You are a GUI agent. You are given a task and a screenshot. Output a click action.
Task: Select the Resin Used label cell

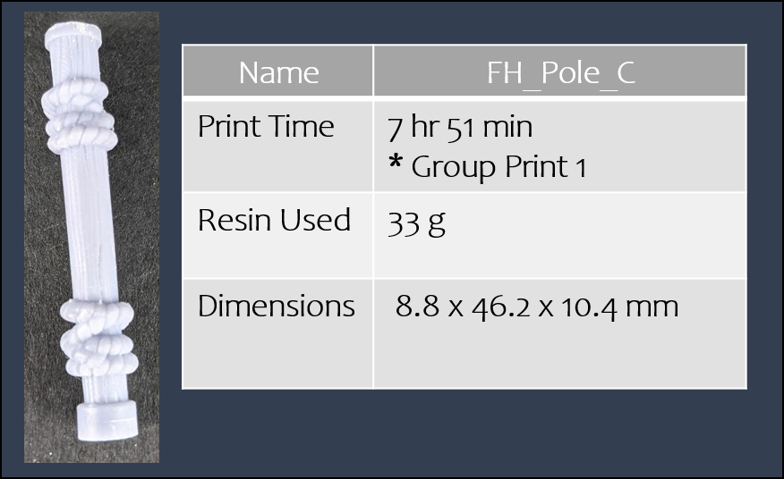coord(278,235)
